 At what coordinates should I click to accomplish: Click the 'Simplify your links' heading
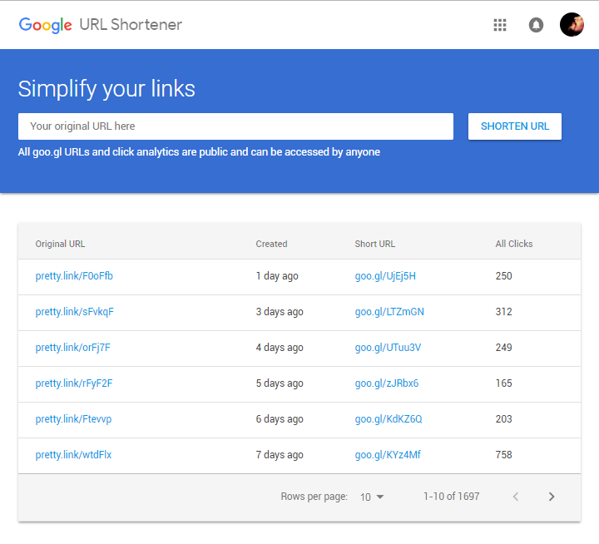coord(106,89)
